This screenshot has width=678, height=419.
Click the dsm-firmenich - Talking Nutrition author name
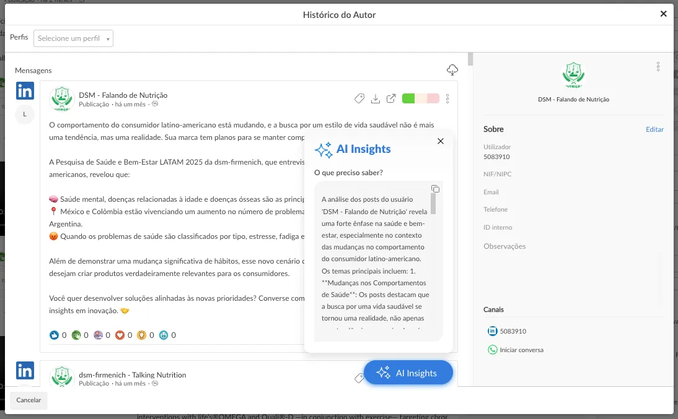point(132,375)
